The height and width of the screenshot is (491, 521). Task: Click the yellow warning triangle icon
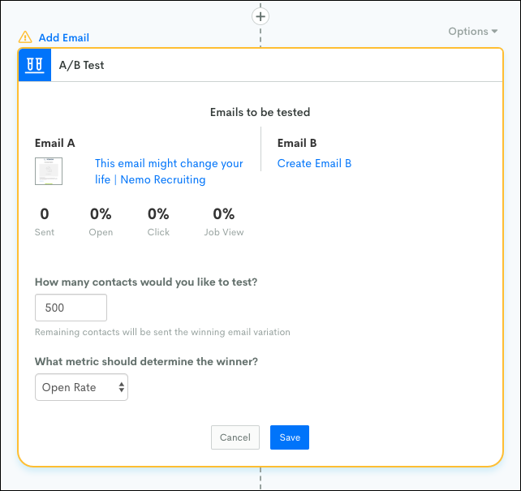pos(25,37)
